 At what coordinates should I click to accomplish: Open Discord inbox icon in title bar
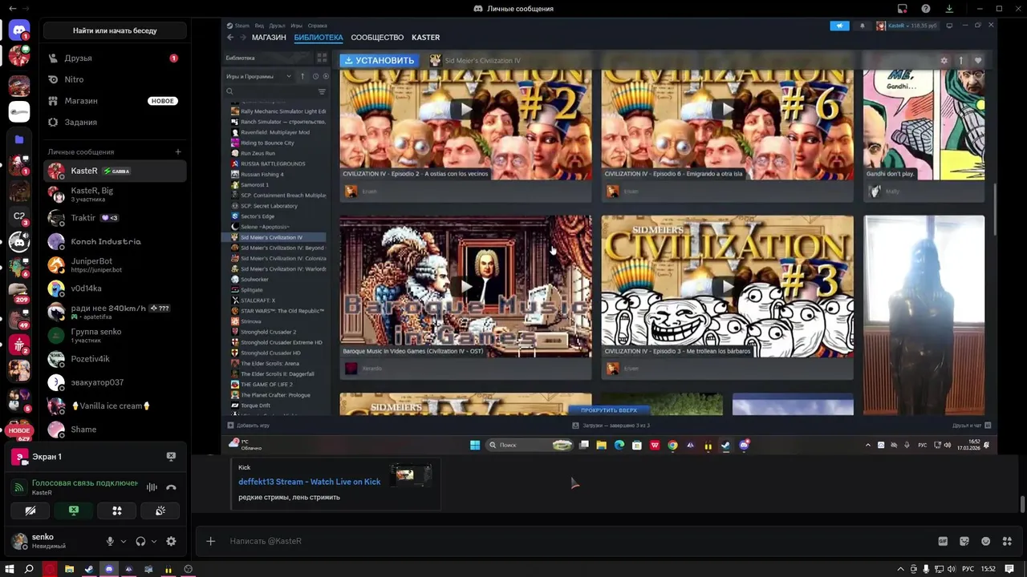(903, 9)
